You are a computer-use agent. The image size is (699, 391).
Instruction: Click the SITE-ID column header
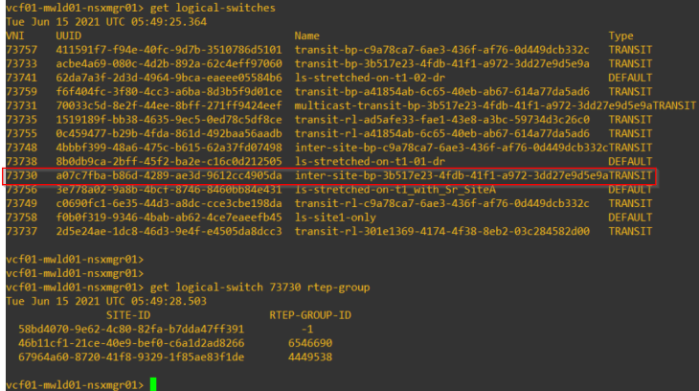click(128, 315)
